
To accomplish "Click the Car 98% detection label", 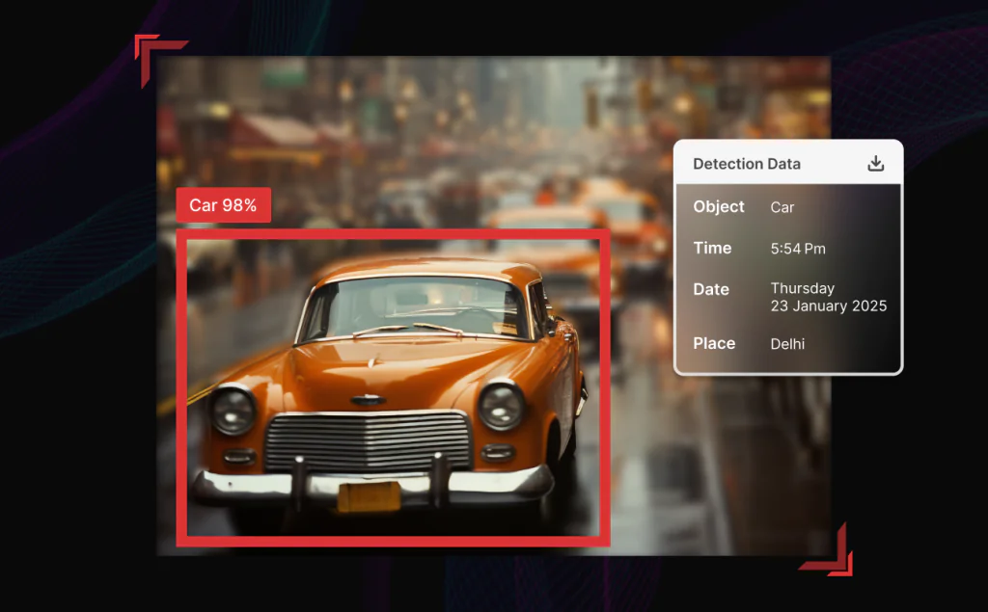I will [224, 205].
